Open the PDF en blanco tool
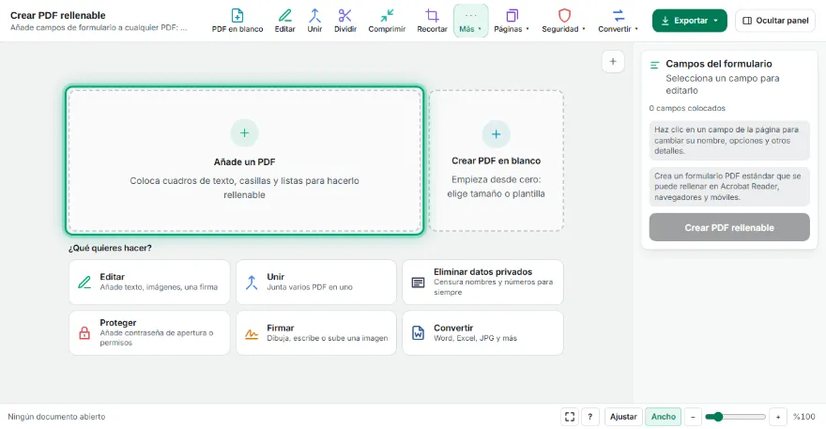This screenshot has height=429, width=826. click(237, 21)
